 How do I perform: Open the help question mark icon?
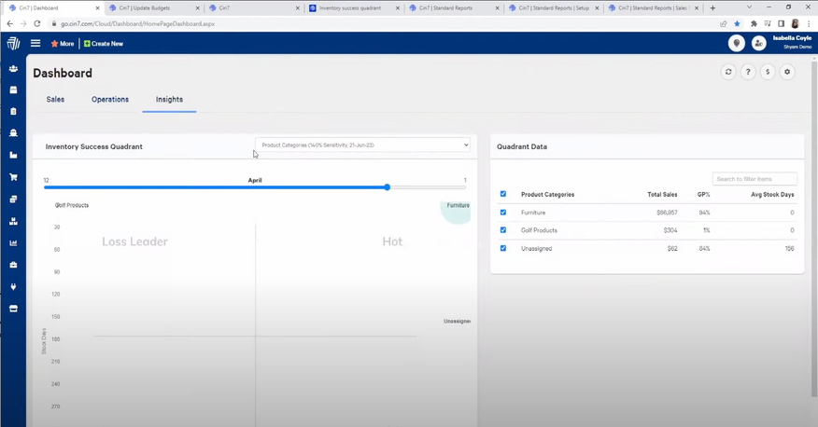[748, 72]
